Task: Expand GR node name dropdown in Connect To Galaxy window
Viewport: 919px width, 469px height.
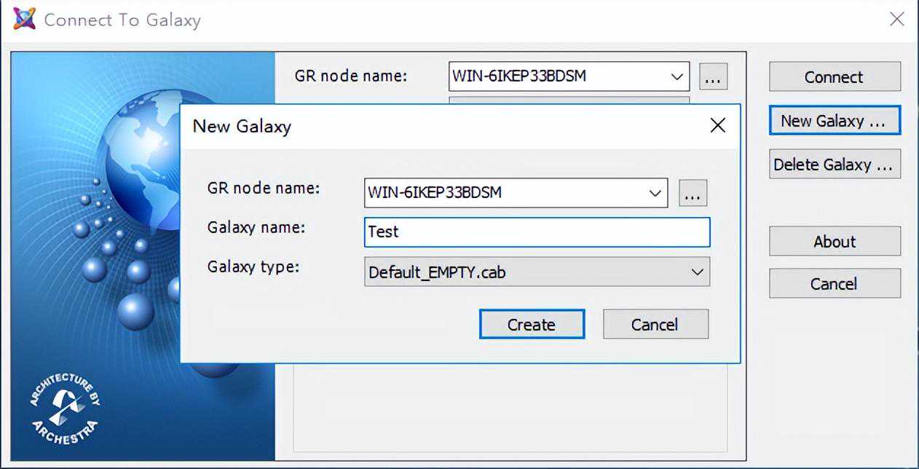Action: tap(677, 76)
